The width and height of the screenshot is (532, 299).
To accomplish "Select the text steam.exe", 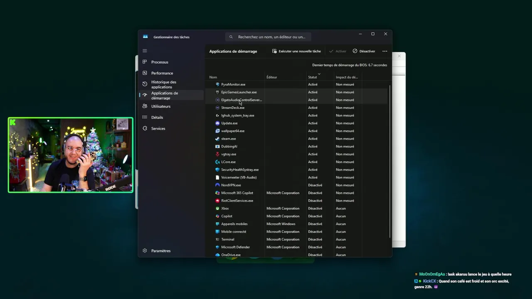I will click(229, 139).
